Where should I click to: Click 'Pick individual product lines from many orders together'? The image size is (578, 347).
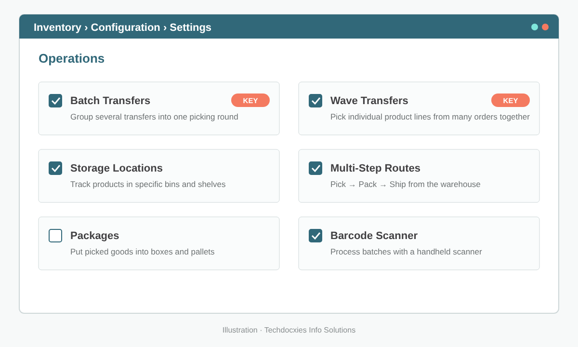pyautogui.click(x=430, y=117)
